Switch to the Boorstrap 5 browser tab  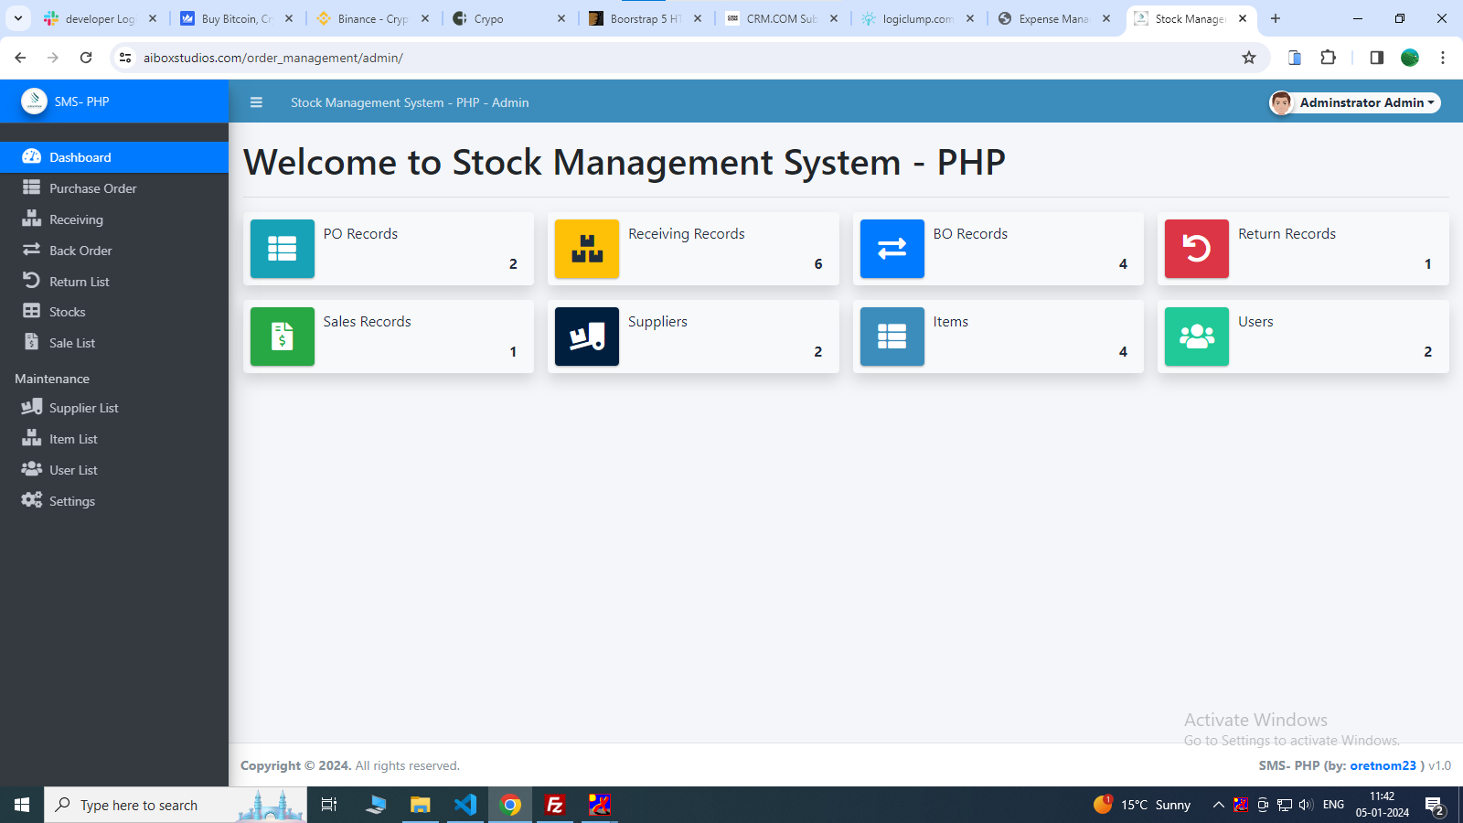[647, 18]
